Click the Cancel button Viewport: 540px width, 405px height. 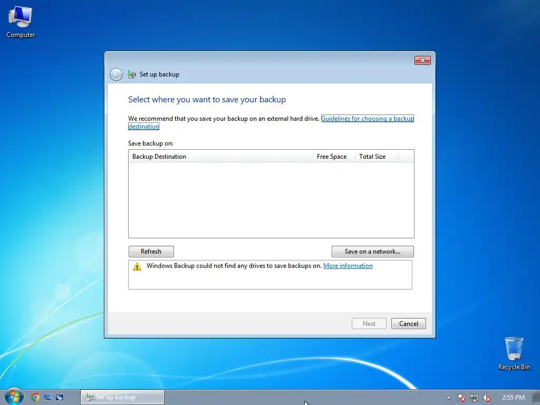coord(409,323)
